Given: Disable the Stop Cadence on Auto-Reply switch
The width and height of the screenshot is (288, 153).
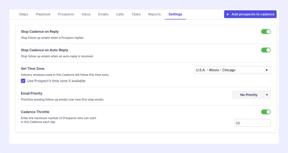Looking at the screenshot, I should tap(266, 50).
